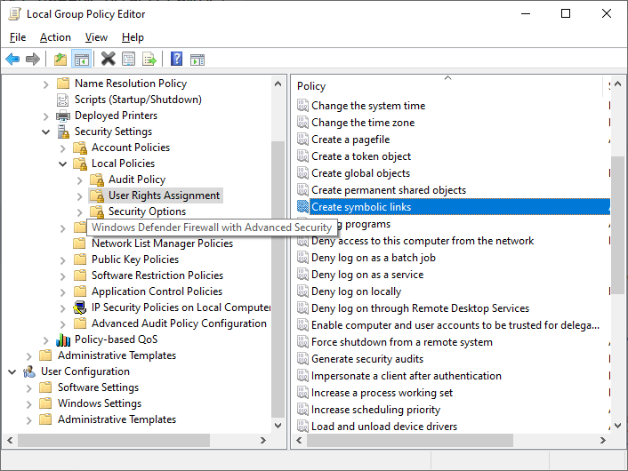Click the Deployed Printers icon
The width and height of the screenshot is (628, 471).
[x=63, y=116]
